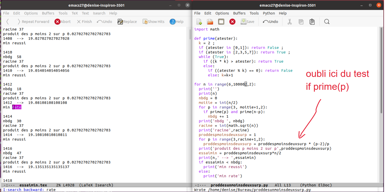This screenshot has height=192, width=385.
Task: Kill the buffer using the red X icon
Action: [x=232, y=22]
